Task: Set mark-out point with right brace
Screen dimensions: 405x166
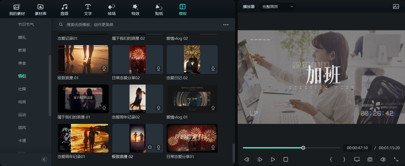Action: coord(344,159)
